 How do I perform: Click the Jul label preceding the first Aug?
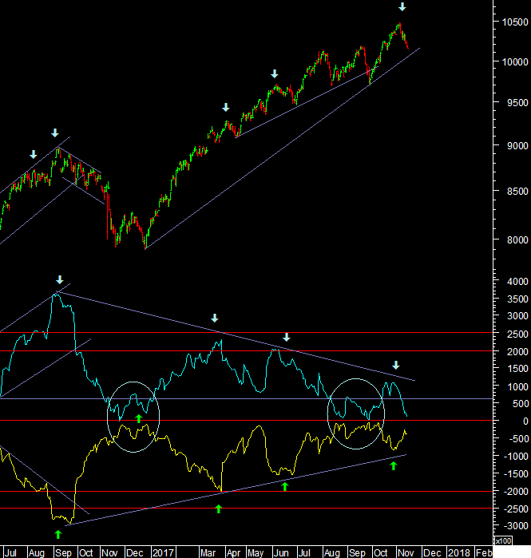[11, 552]
